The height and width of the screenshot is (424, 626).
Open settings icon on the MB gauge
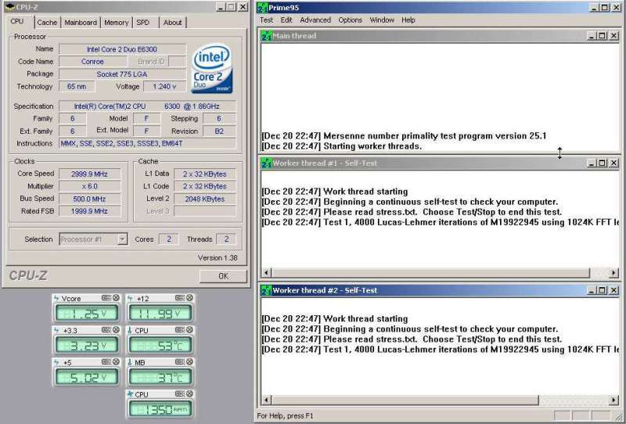click(180, 361)
